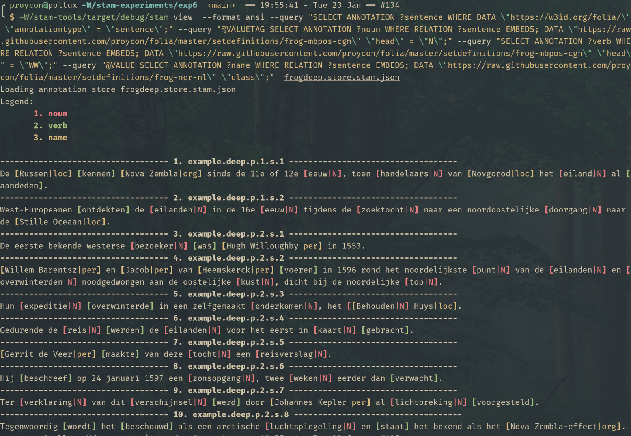
Task: Click the '[Johannes Kepler|per]' annotation
Action: tap(320, 402)
